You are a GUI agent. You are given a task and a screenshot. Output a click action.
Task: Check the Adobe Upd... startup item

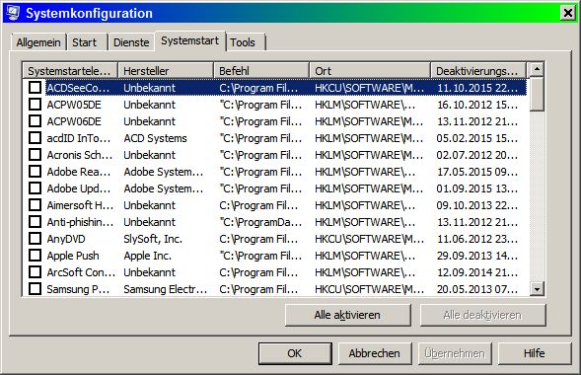(36, 188)
